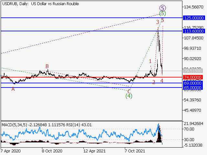Click the red wave label 1
Image resolution: width=207 pixels, height=155 pixels.
pyautogui.click(x=150, y=61)
